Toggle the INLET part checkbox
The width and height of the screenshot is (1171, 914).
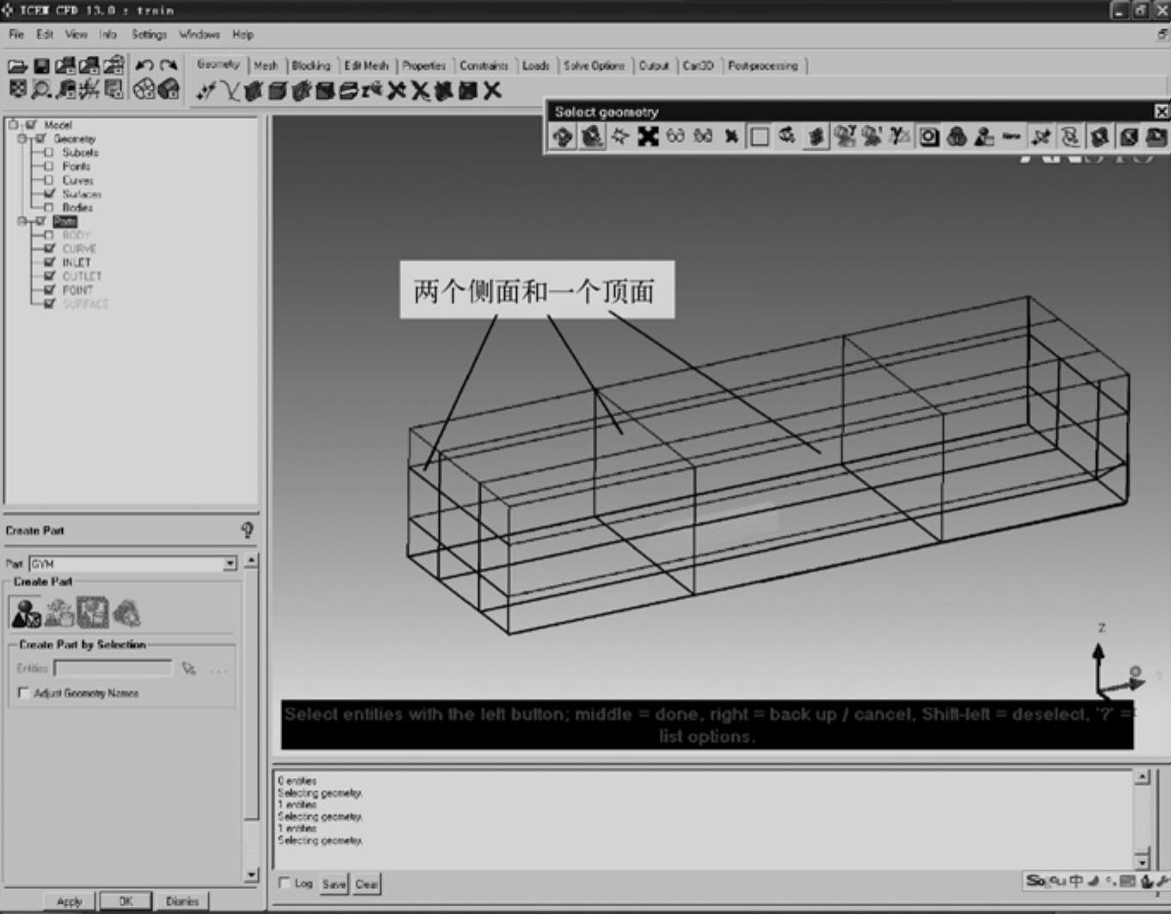(49, 262)
